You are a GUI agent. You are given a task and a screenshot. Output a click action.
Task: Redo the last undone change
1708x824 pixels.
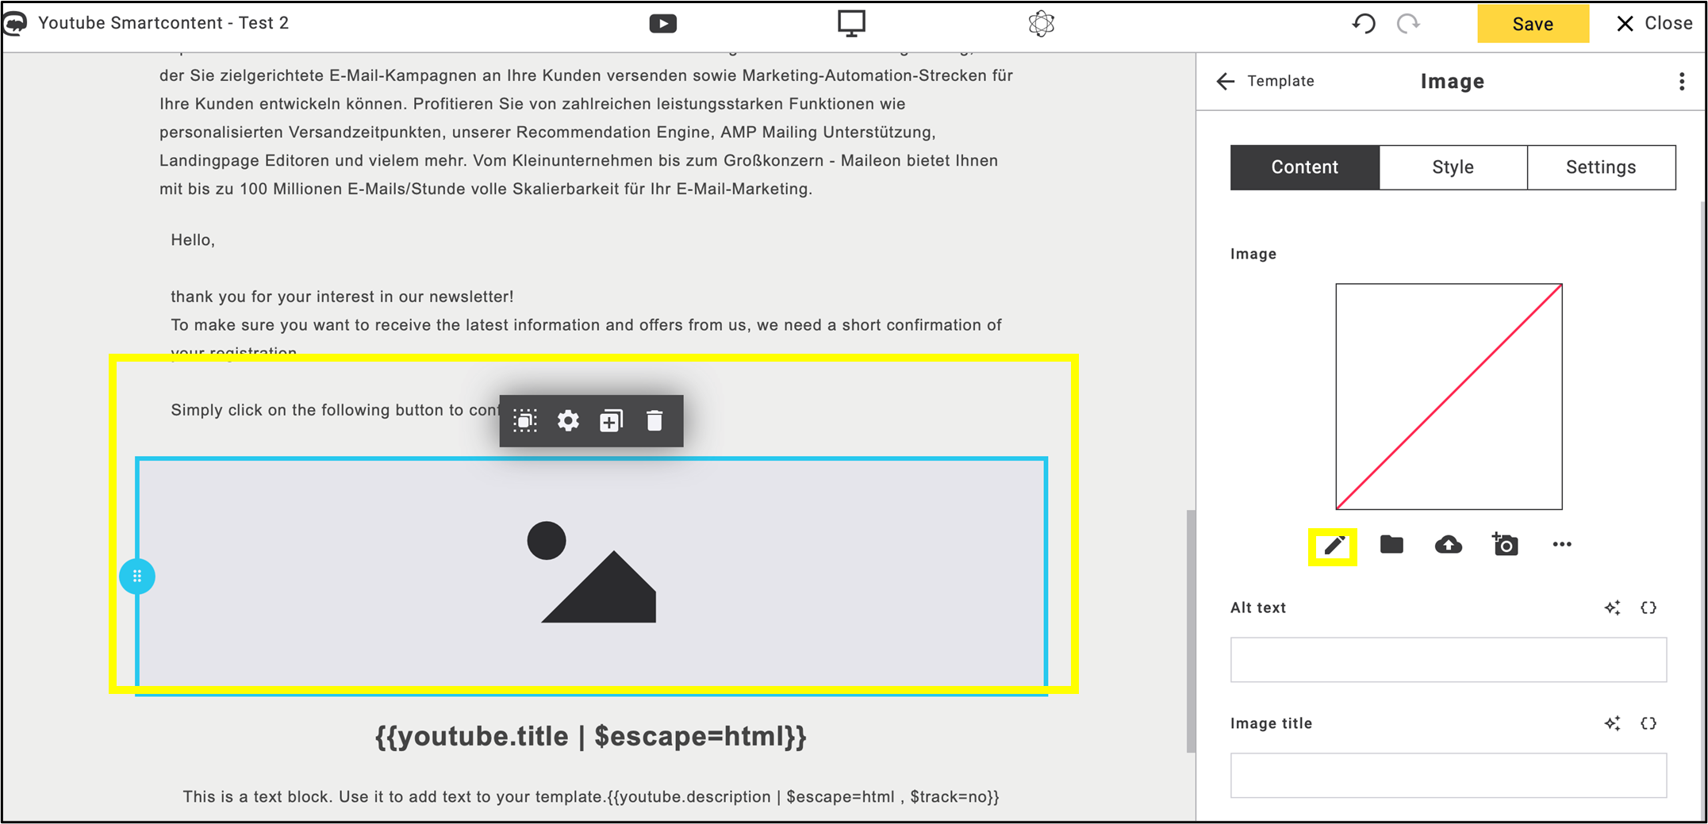point(1408,24)
